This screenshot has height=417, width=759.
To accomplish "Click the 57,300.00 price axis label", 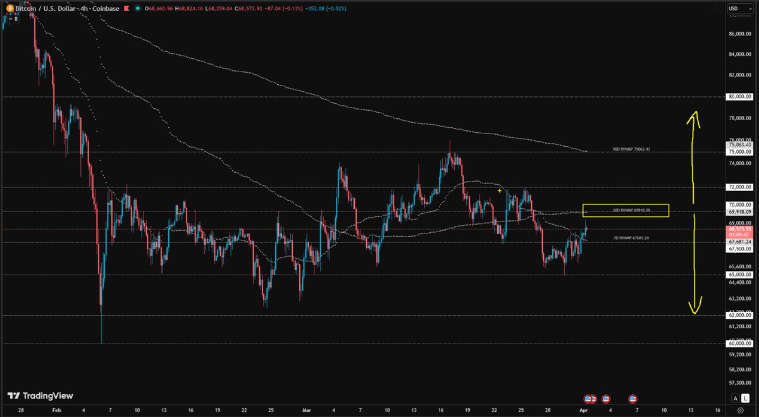I will point(740,383).
